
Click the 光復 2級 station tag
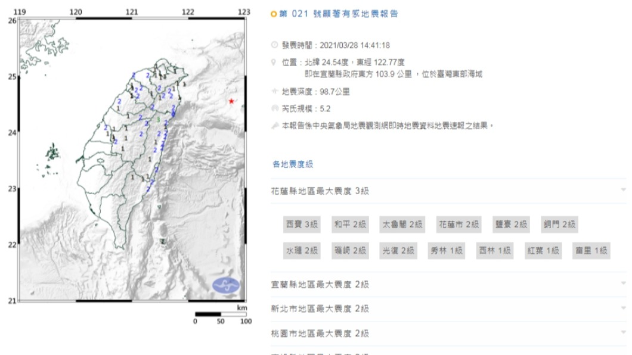point(398,251)
